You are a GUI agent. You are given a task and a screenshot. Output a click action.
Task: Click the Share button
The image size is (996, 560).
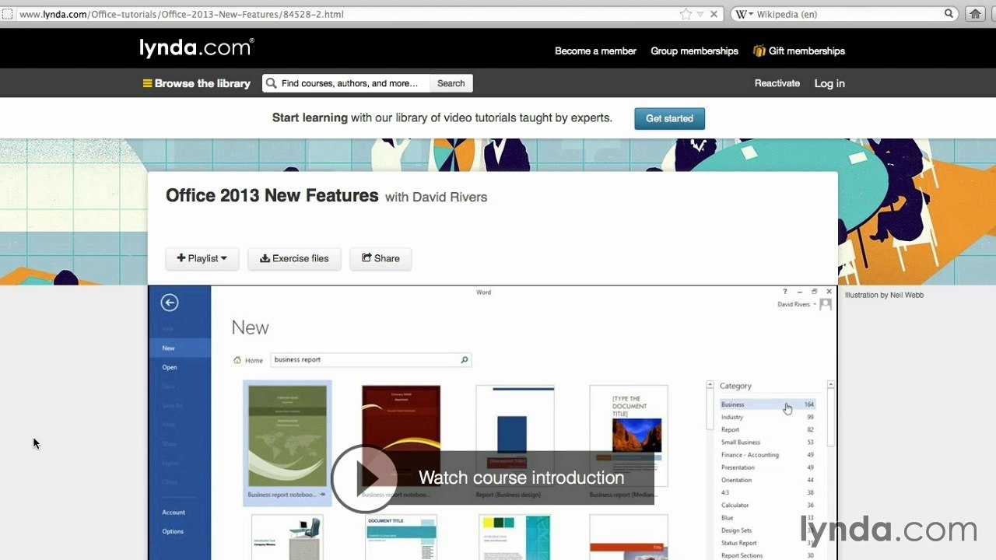pos(381,258)
